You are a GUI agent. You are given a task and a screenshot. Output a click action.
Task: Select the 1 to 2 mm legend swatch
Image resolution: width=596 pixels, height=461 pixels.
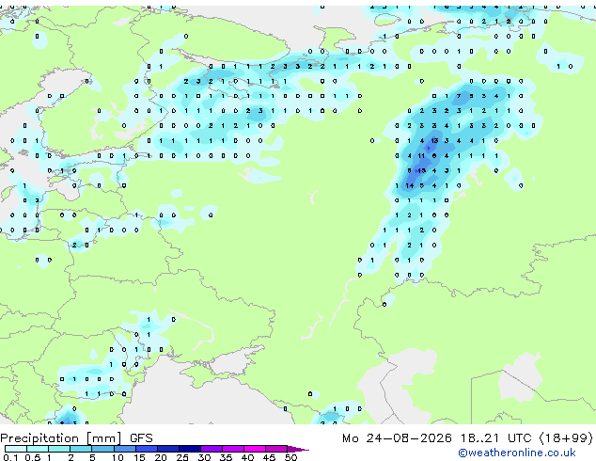[x=59, y=449]
